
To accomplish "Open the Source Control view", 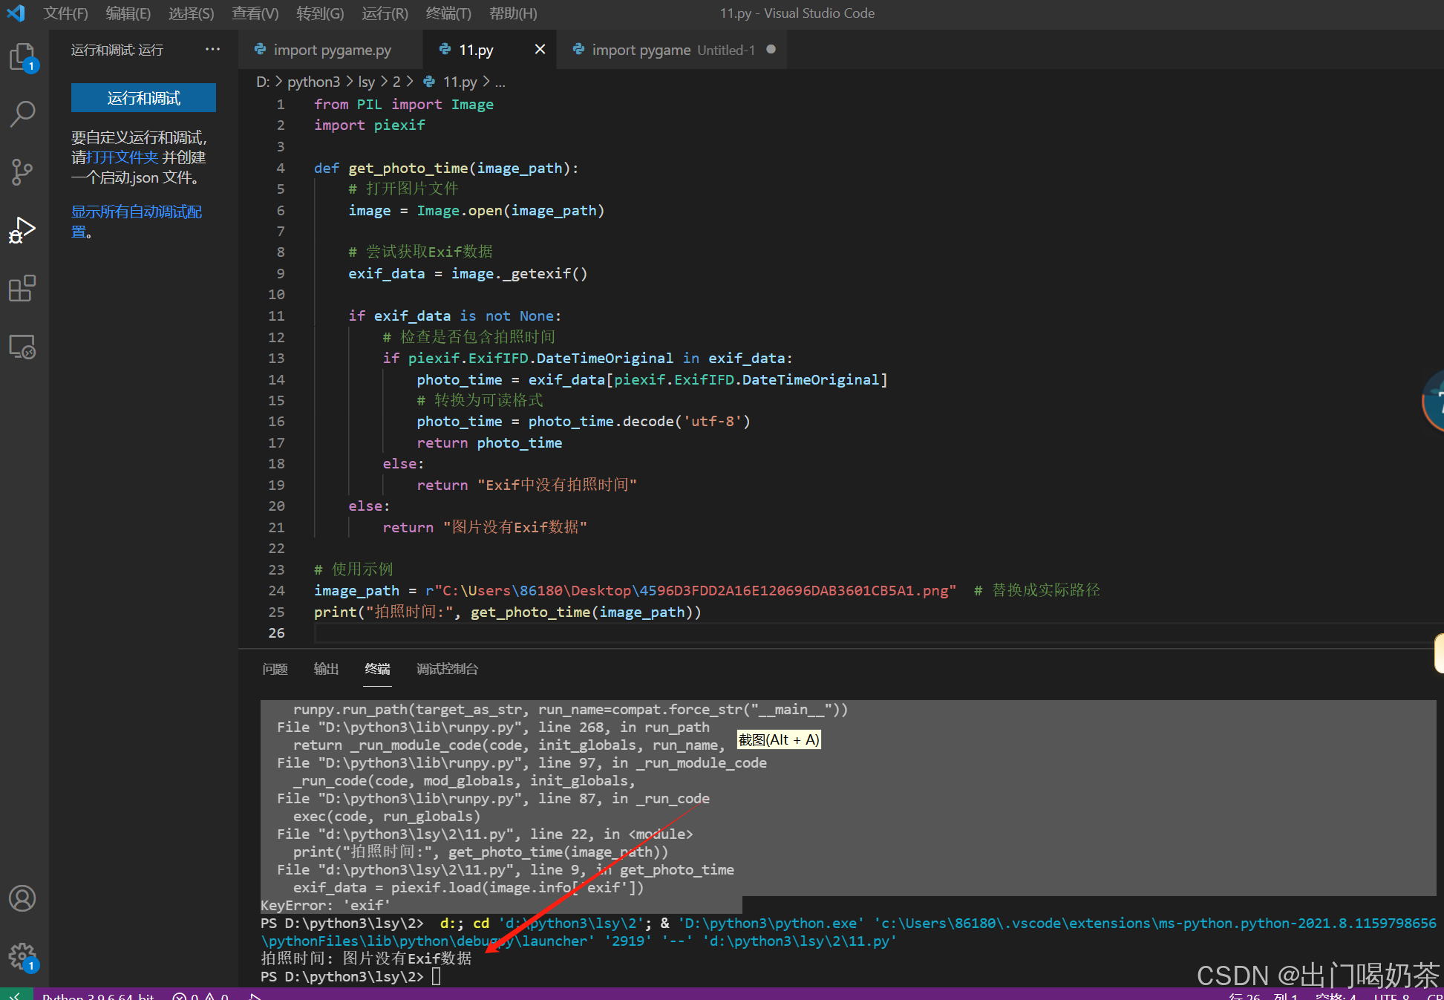I will (x=22, y=171).
